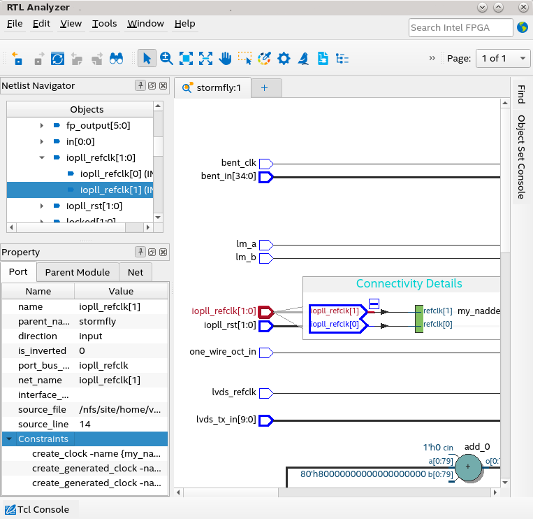Viewport: 533px width, 519px height.
Task: Click the Search Intel FPGA field
Action: click(460, 28)
